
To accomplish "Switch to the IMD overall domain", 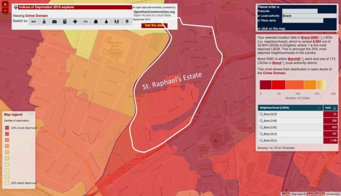I will [x=34, y=22].
